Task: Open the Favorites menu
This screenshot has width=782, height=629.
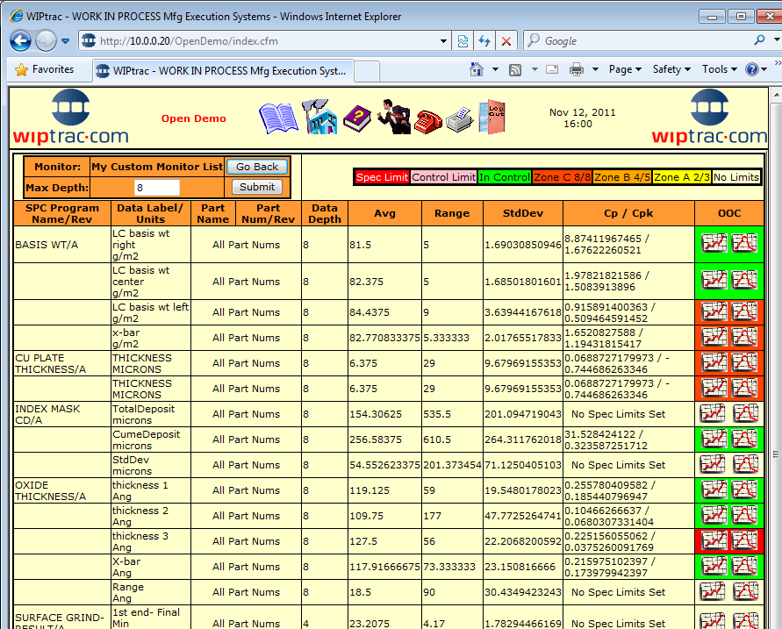Action: point(45,69)
